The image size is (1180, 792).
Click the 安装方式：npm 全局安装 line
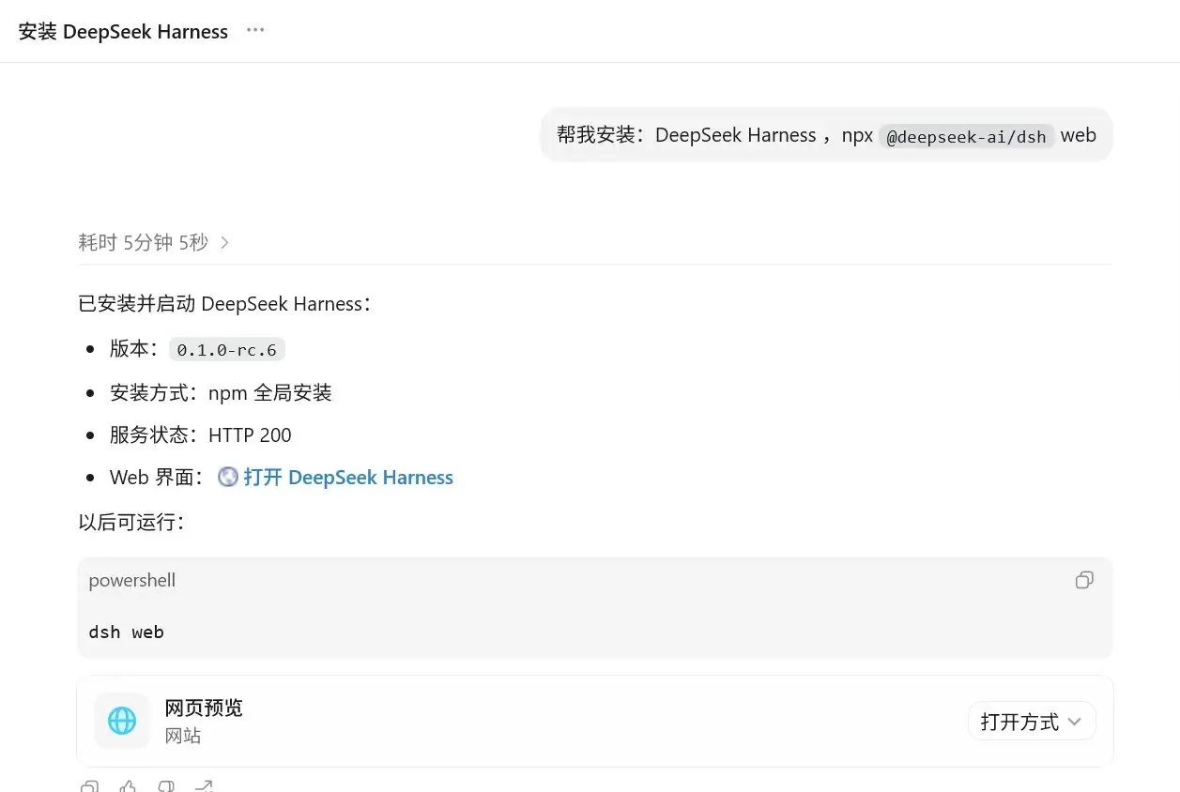coord(221,392)
